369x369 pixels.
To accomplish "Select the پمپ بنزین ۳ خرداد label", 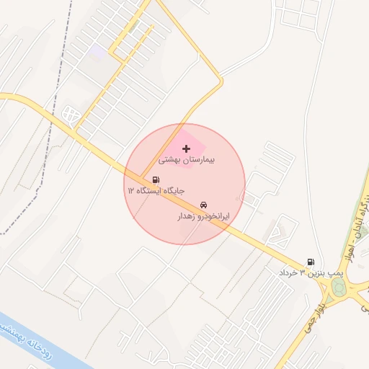I will (311, 273).
